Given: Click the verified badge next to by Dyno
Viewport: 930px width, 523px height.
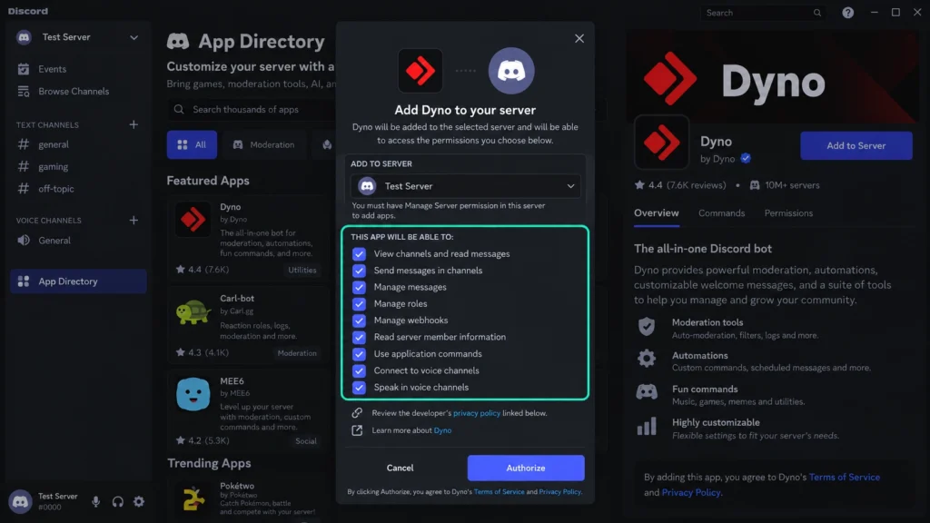Looking at the screenshot, I should click(x=746, y=158).
